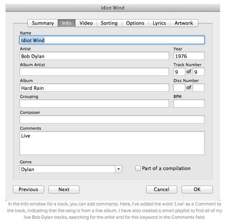
Task: Click the Artist field showing Bob Dylan
Action: 94,56
